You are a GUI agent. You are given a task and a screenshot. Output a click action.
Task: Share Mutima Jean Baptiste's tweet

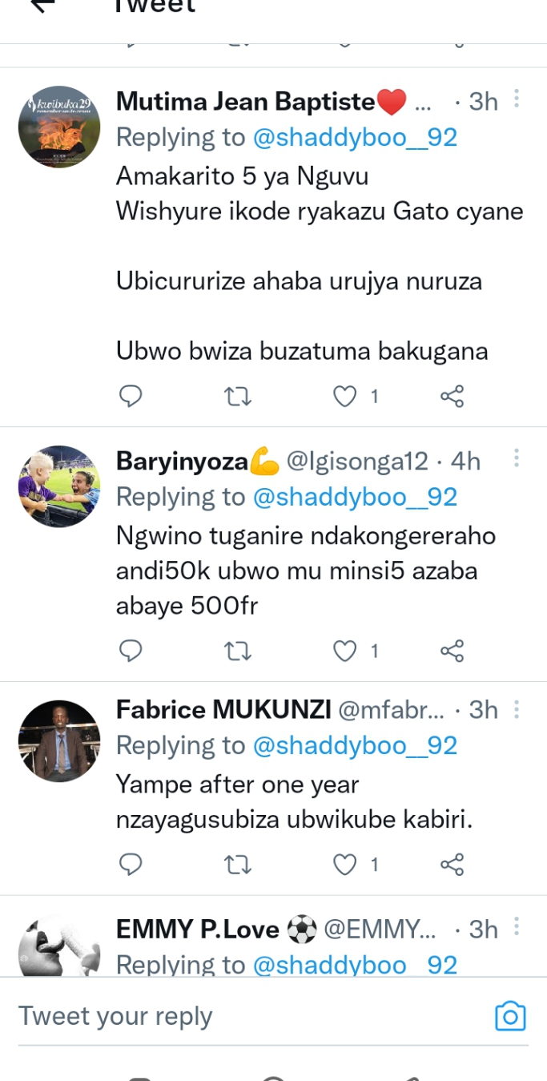(x=452, y=396)
